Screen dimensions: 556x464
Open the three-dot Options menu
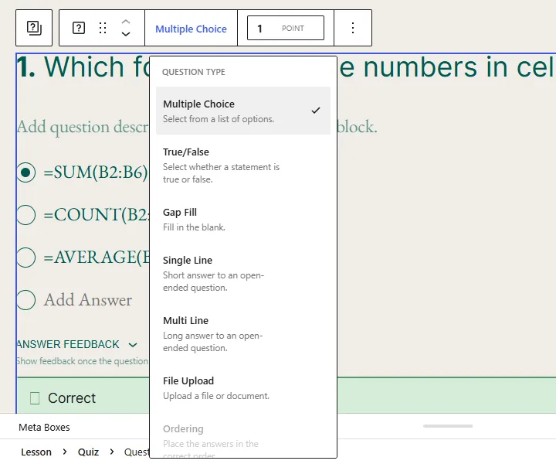coord(353,28)
